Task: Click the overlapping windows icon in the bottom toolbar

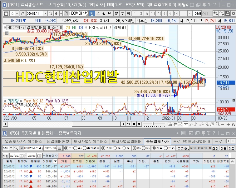Action: click(x=175, y=124)
